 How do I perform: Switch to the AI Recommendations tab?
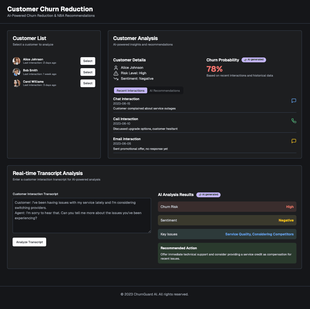tap(165, 91)
